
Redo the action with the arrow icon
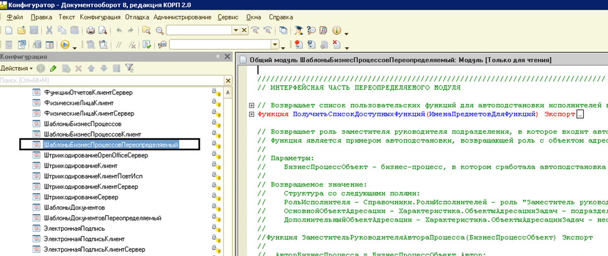point(130,30)
